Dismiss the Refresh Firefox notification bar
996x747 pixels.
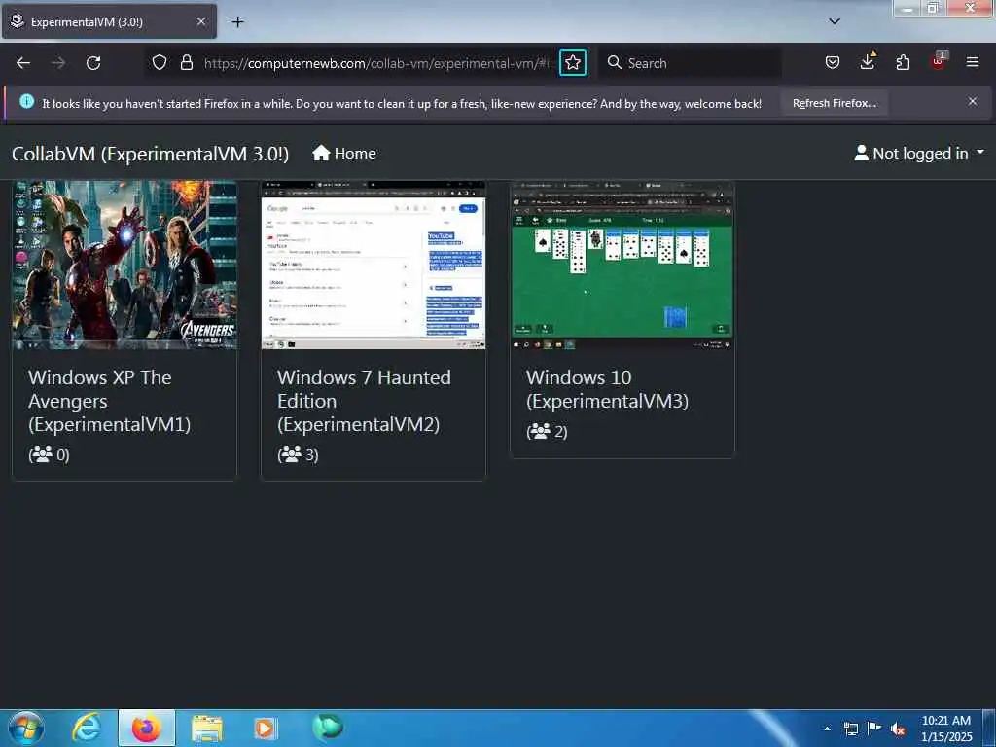point(973,101)
